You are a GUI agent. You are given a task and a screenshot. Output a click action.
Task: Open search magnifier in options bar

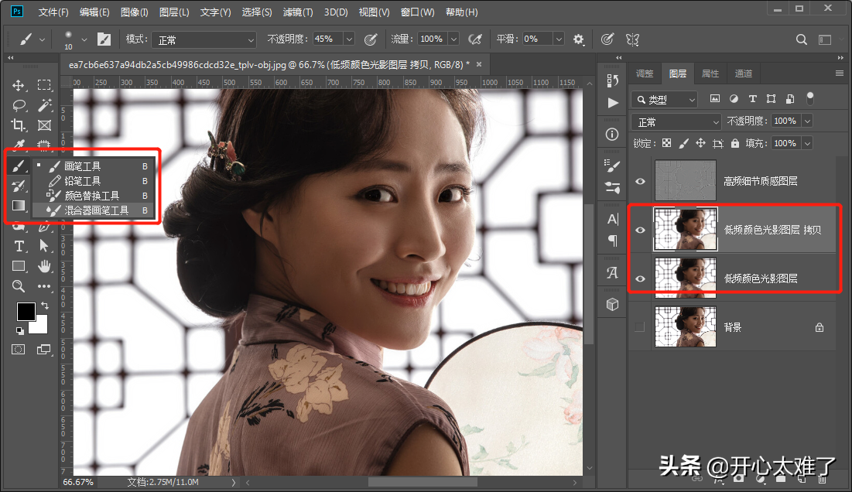(x=801, y=39)
